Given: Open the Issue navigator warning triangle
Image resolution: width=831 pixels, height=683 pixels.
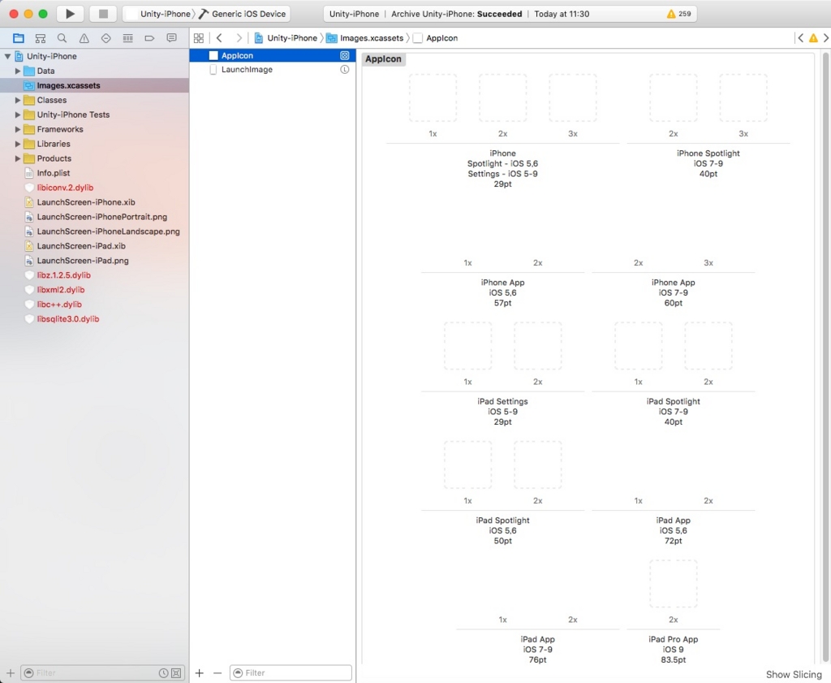Looking at the screenshot, I should tap(84, 37).
